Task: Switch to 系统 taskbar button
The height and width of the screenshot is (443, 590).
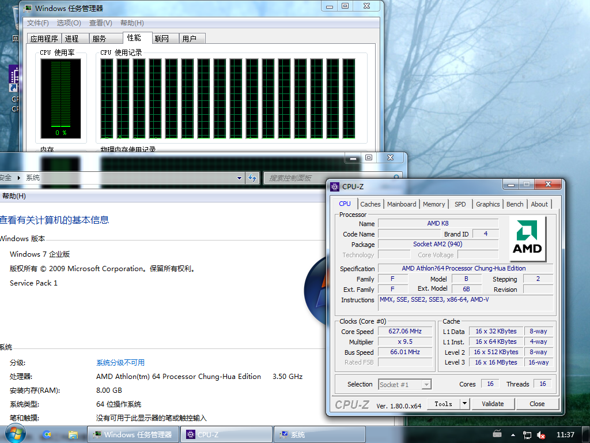Action: pyautogui.click(x=319, y=434)
